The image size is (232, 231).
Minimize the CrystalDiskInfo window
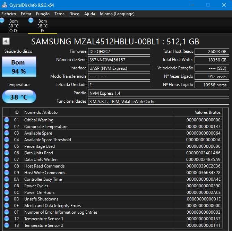coord(192,5)
